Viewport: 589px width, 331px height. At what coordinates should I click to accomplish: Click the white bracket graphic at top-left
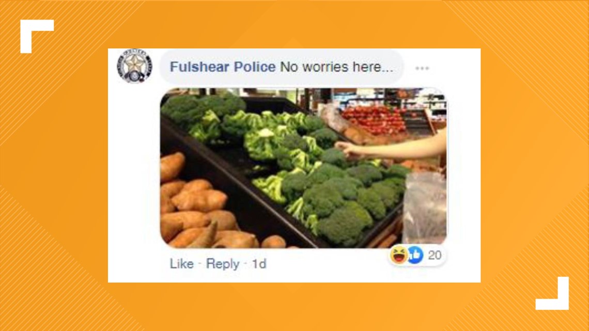(x=37, y=36)
